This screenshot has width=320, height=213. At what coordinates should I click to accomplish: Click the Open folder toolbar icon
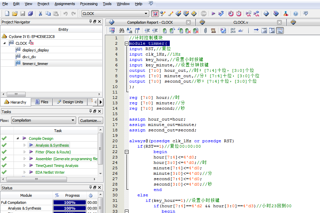tap(15, 14)
